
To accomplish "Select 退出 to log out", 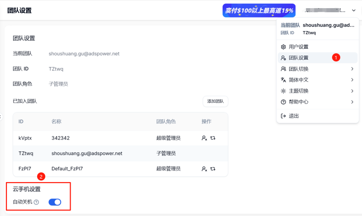I will (x=318, y=116).
